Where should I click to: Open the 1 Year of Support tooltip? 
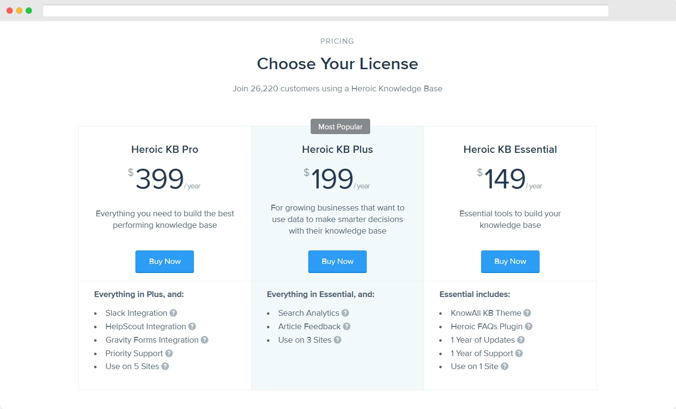519,353
